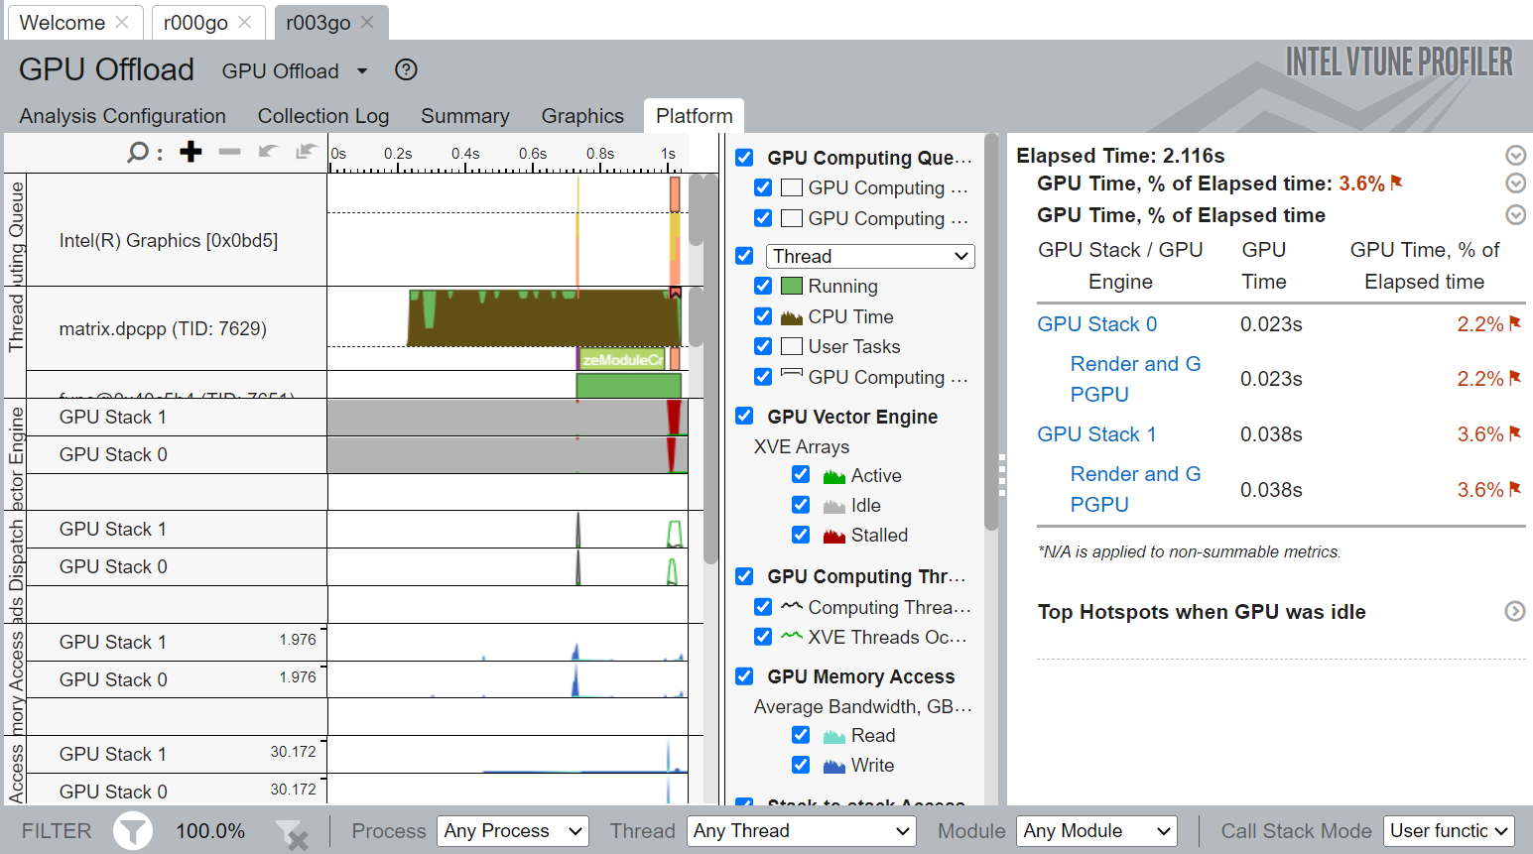The image size is (1533, 854).
Task: Open the Graphics tab
Action: (x=582, y=116)
